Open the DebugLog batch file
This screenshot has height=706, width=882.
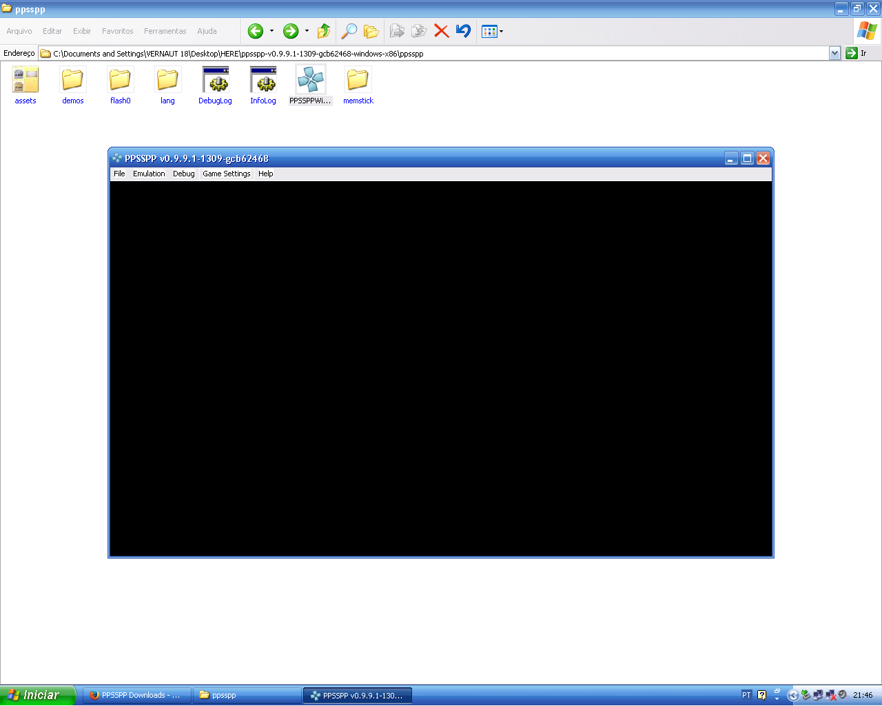(x=215, y=81)
